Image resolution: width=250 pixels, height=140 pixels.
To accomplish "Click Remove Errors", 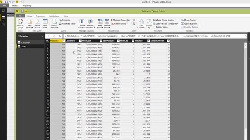I will tap(120, 24).
